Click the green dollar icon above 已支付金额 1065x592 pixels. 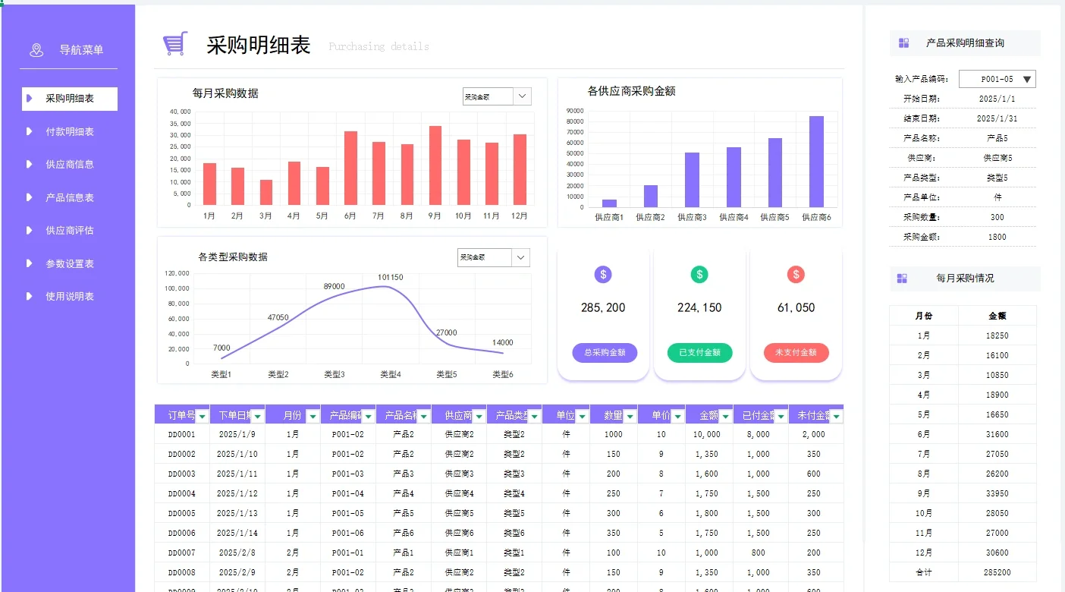(699, 275)
